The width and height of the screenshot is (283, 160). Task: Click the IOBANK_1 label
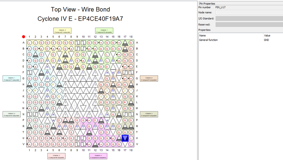[x=12, y=79]
